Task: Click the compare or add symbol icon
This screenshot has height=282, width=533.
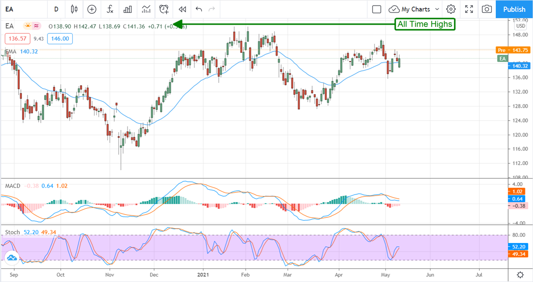Action: click(x=92, y=9)
